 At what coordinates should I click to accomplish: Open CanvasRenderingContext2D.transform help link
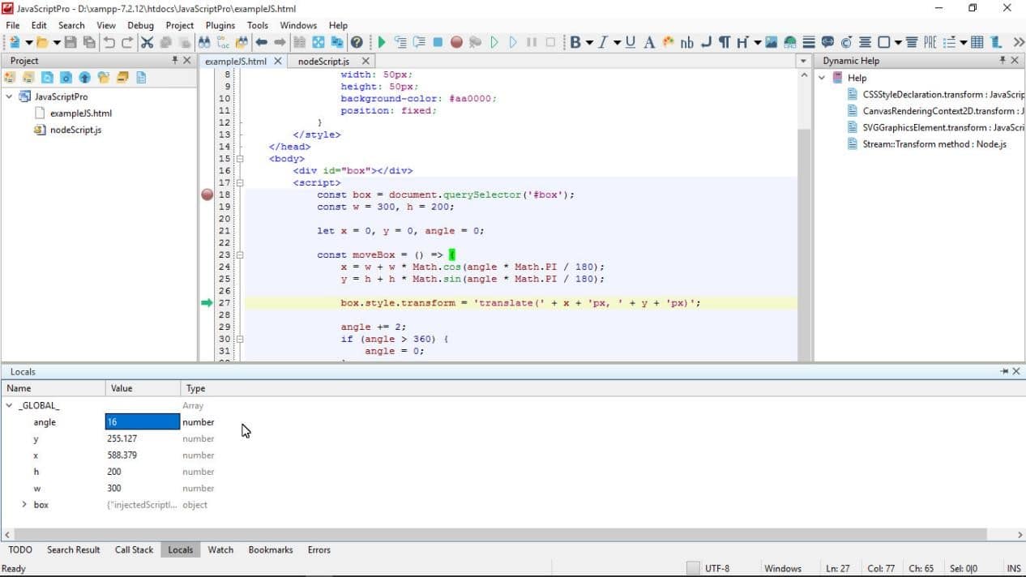coord(943,111)
